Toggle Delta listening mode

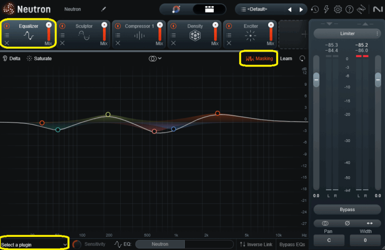tap(12, 58)
